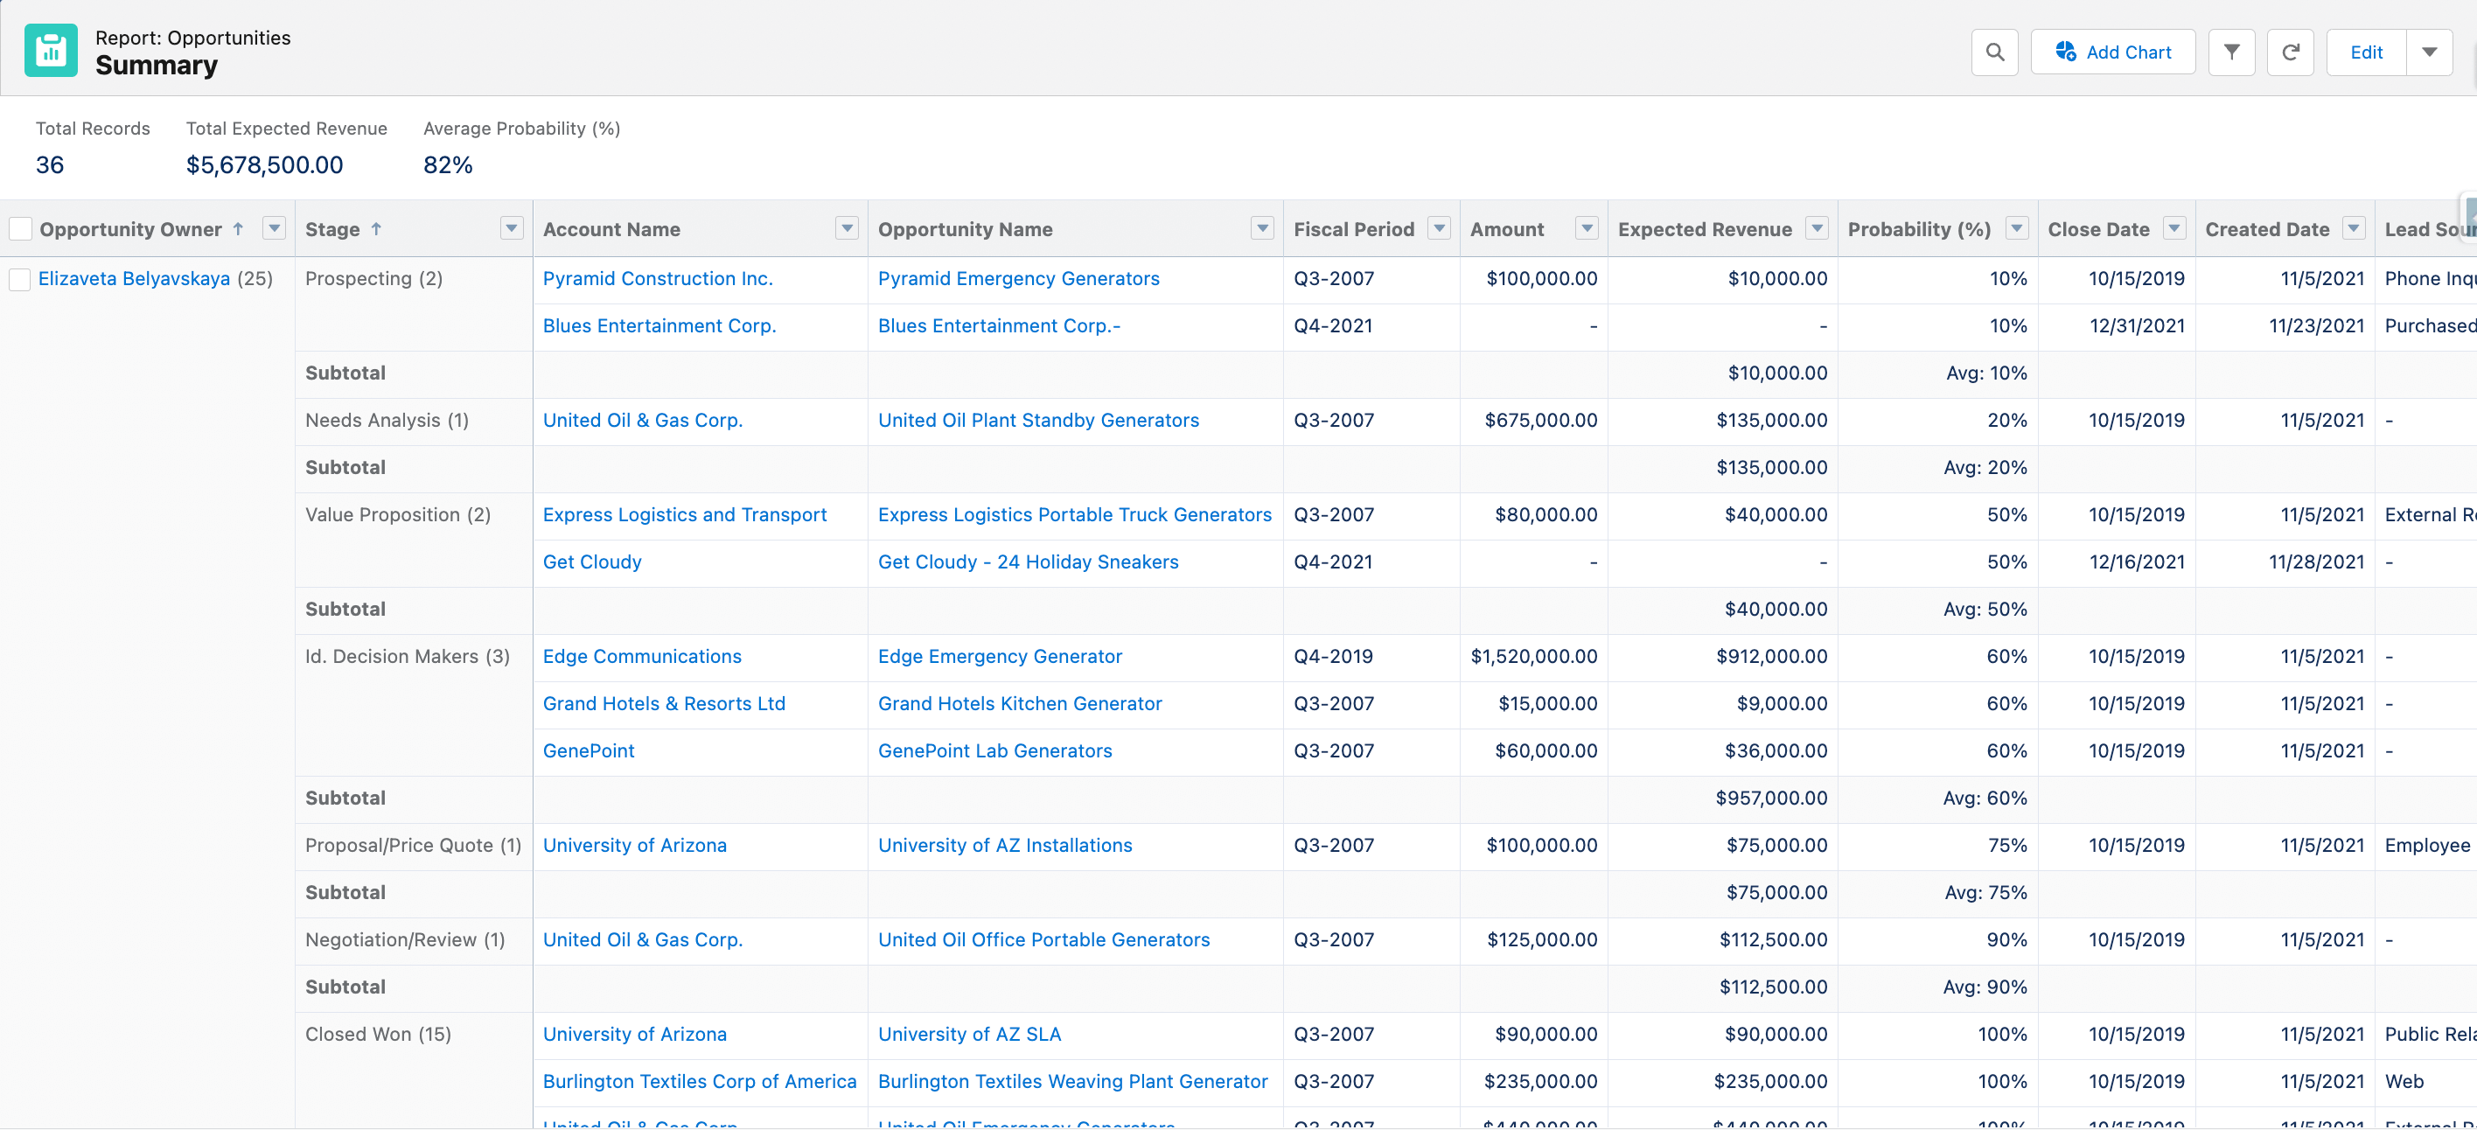Select the $1,520,000.00 amount cell

(x=1534, y=656)
